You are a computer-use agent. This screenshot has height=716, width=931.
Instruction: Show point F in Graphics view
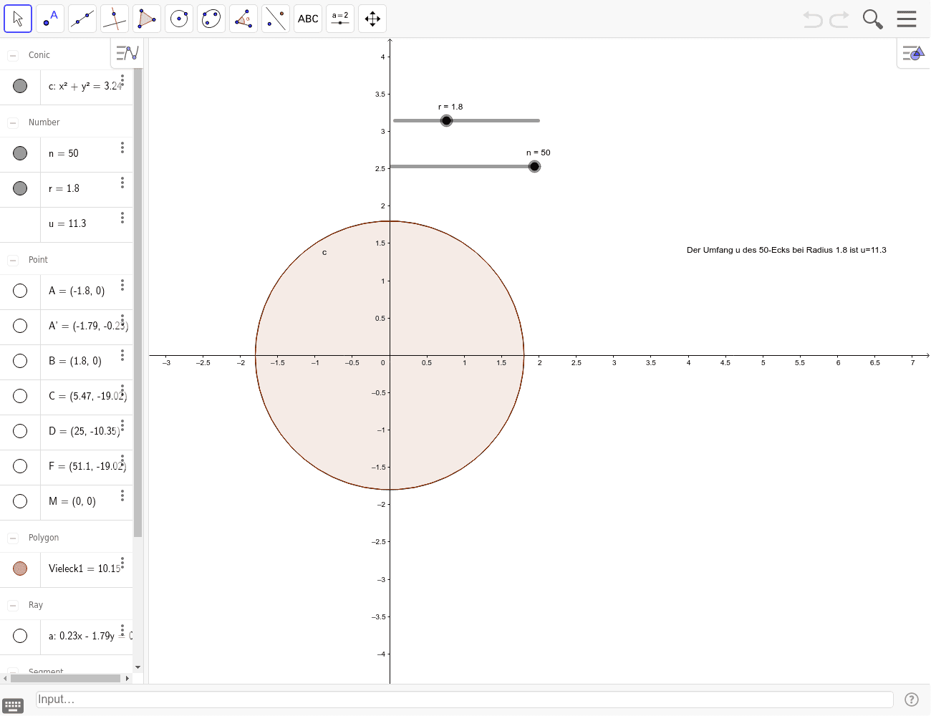[20, 466]
